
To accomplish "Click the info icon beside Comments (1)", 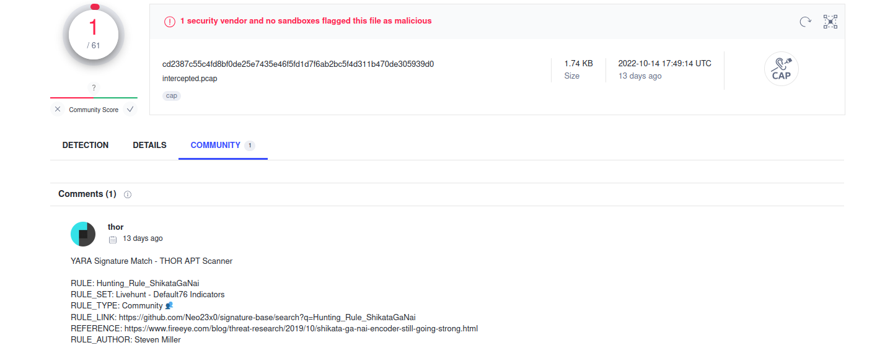I will 128,194.
